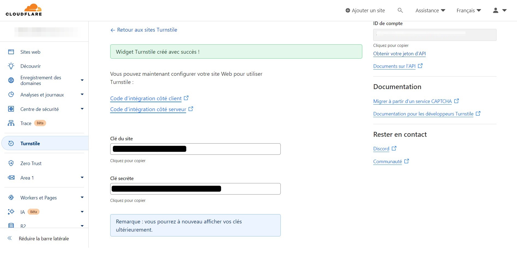
Task: Click Obtenir votre jeton d'API link
Action: pyautogui.click(x=399, y=54)
